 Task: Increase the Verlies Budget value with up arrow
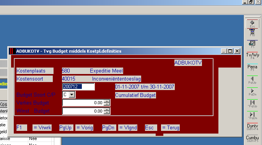(x=106, y=101)
